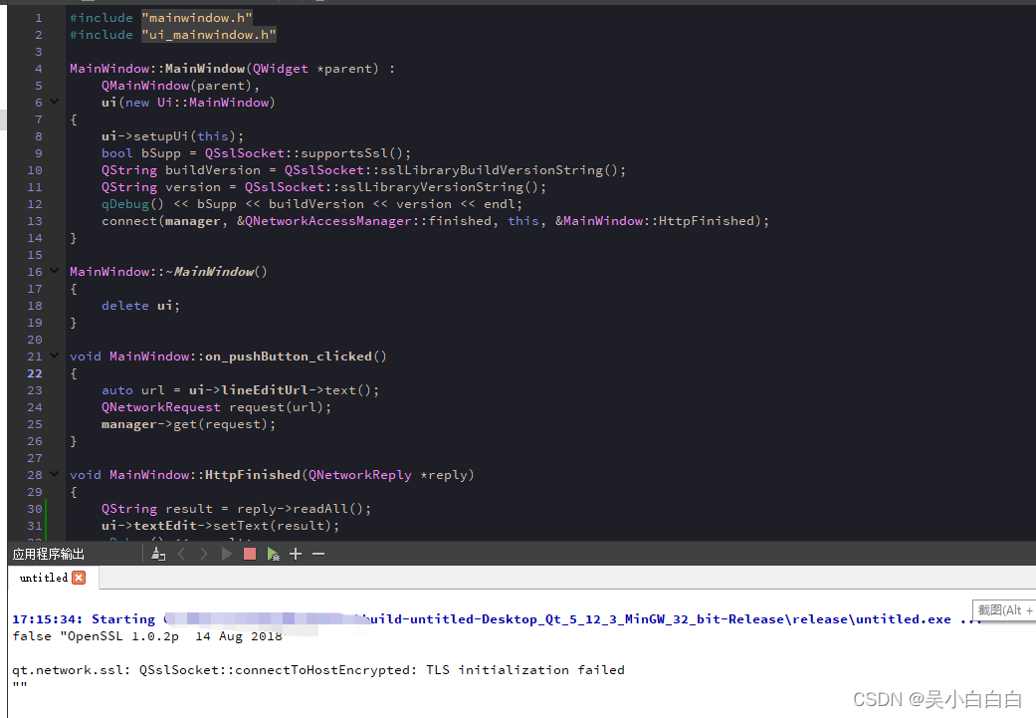The height and width of the screenshot is (718, 1036).
Task: Run the application with the play icon
Action: pyautogui.click(x=227, y=554)
